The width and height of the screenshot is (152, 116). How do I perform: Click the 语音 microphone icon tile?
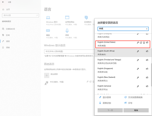pos(67,31)
